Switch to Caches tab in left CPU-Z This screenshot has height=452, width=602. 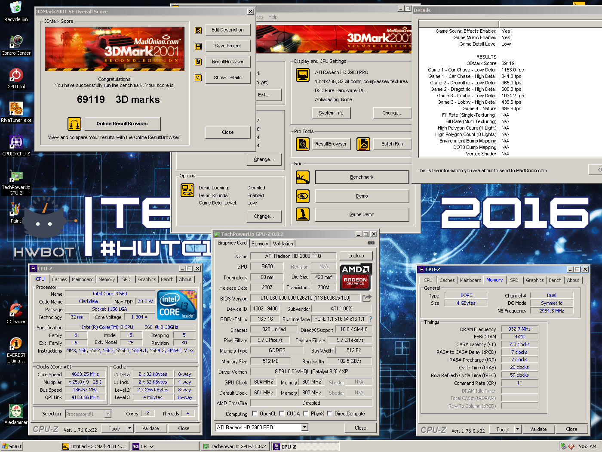click(59, 279)
